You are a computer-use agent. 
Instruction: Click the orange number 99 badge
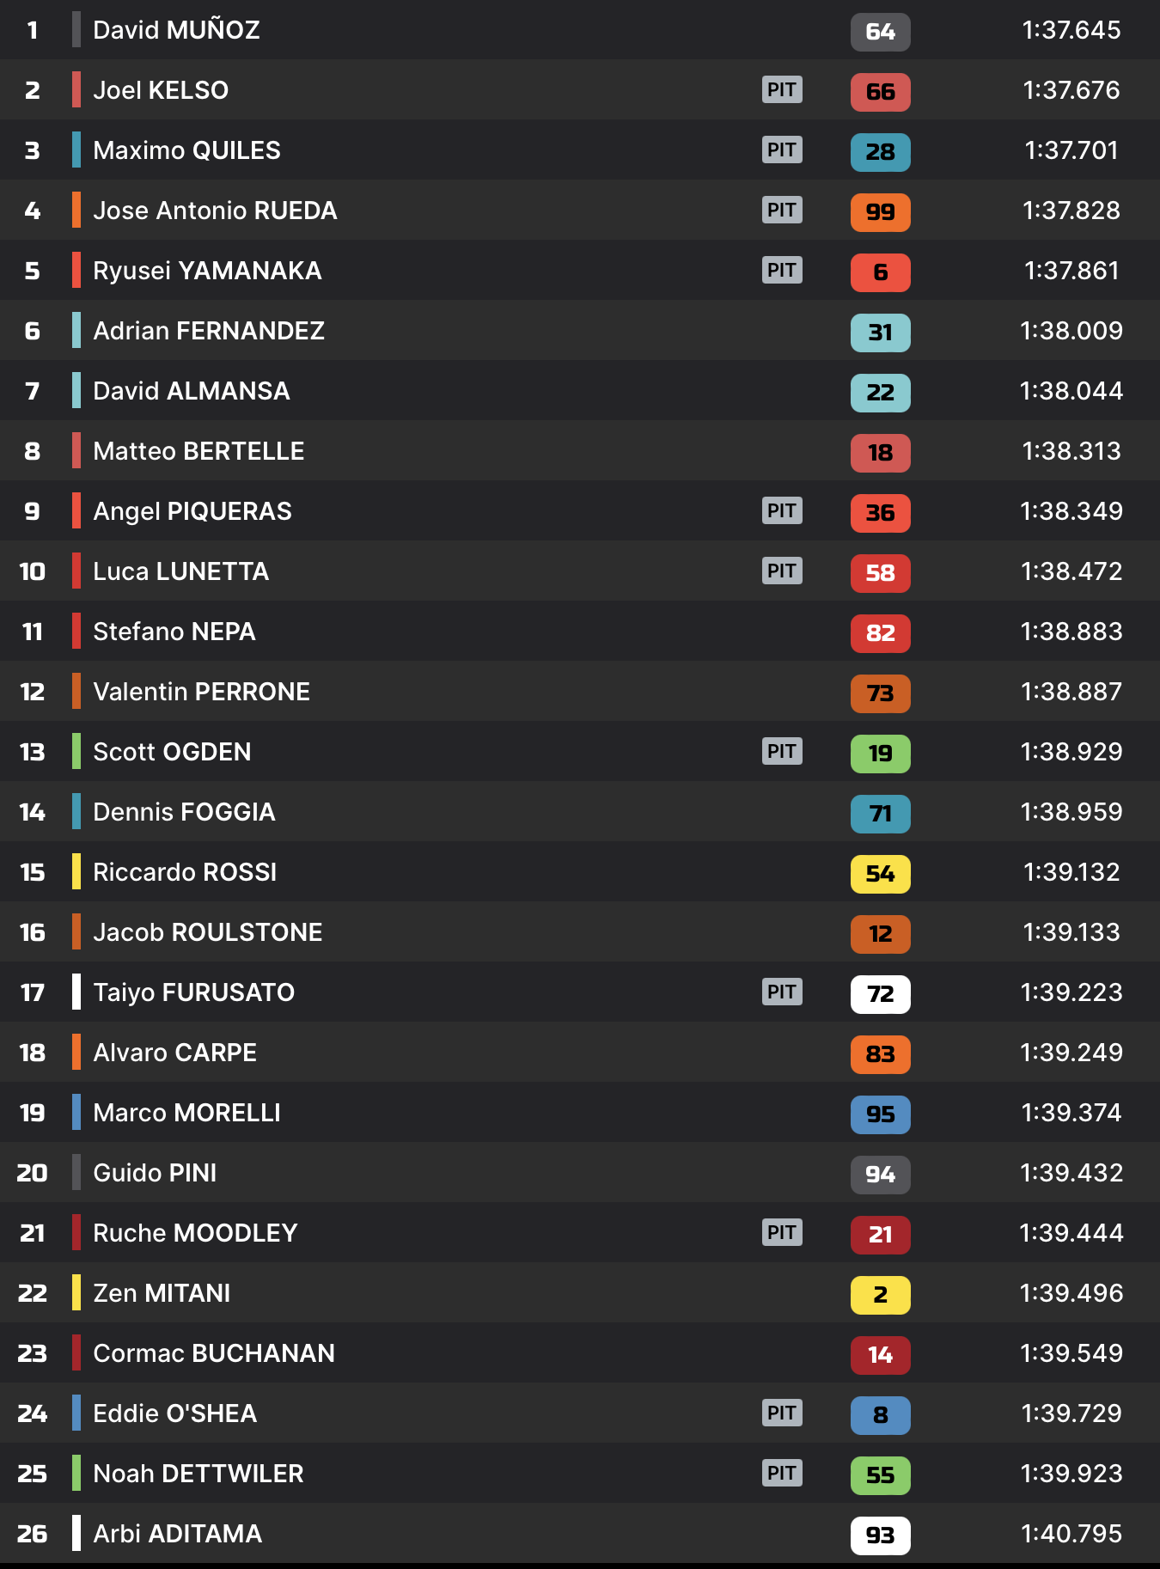[880, 212]
